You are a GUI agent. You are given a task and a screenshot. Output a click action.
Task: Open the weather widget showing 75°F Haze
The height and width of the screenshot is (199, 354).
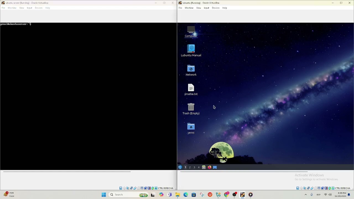click(9, 195)
